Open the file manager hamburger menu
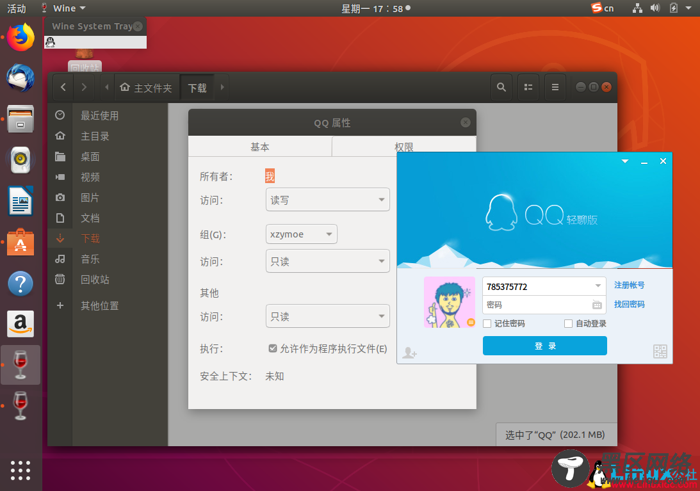Image resolution: width=700 pixels, height=491 pixels. tap(555, 87)
